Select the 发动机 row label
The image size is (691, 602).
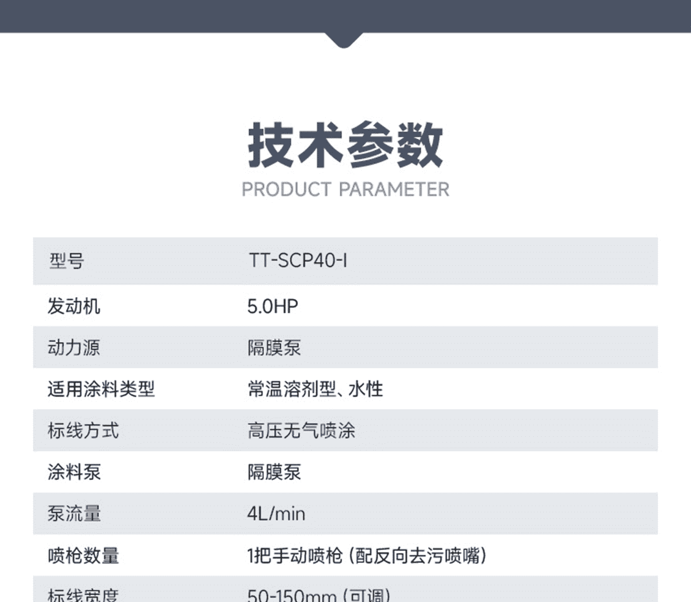coord(74,306)
